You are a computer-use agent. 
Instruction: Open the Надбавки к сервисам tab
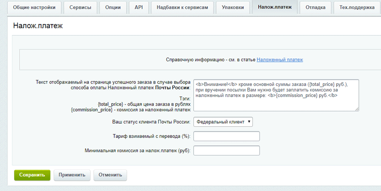pyautogui.click(x=182, y=8)
